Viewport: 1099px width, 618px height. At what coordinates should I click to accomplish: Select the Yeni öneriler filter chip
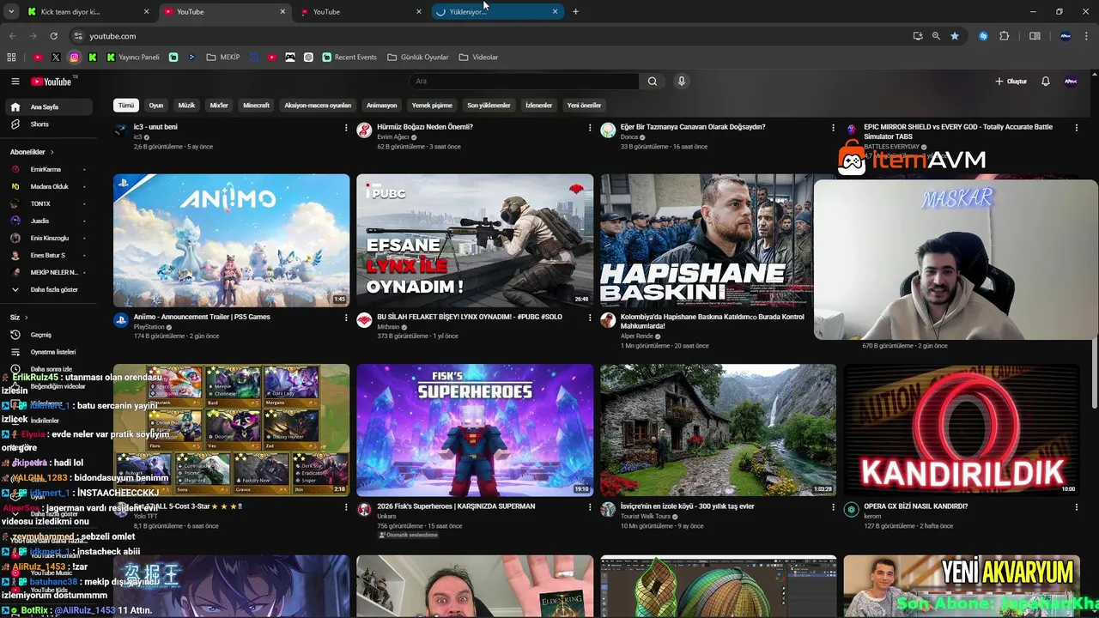point(584,106)
